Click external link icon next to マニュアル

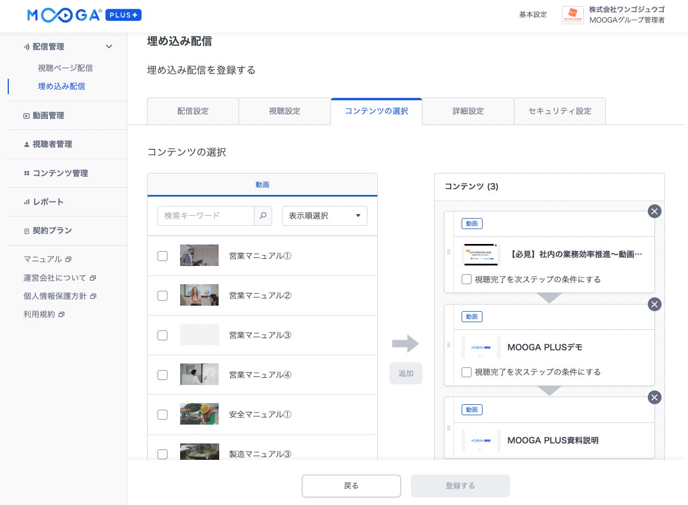tap(68, 259)
